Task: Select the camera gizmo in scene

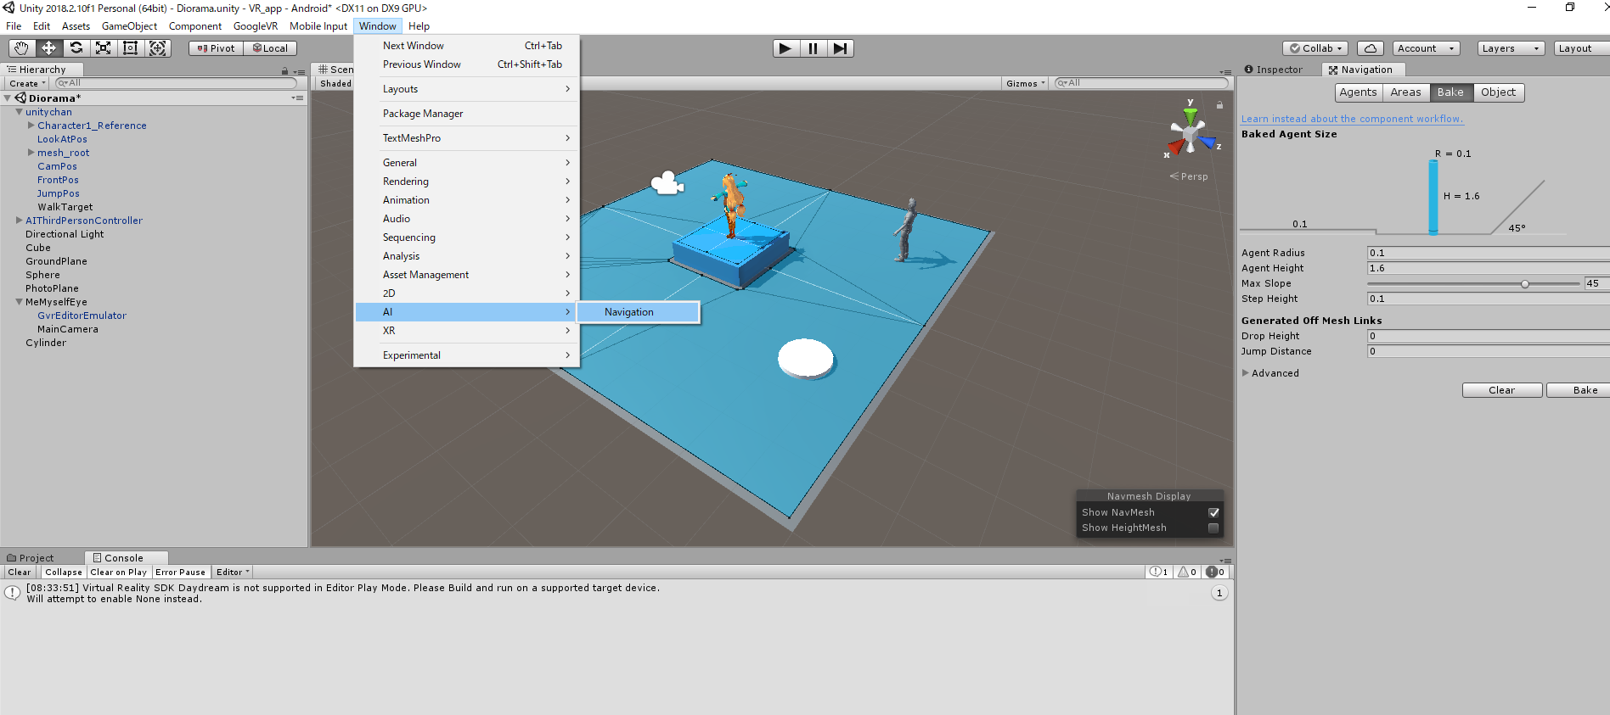Action: 667,183
